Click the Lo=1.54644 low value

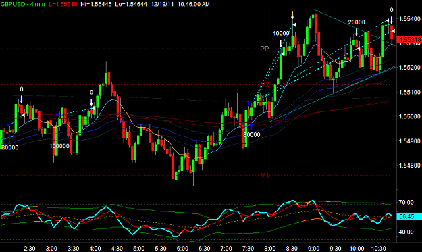point(131,4)
